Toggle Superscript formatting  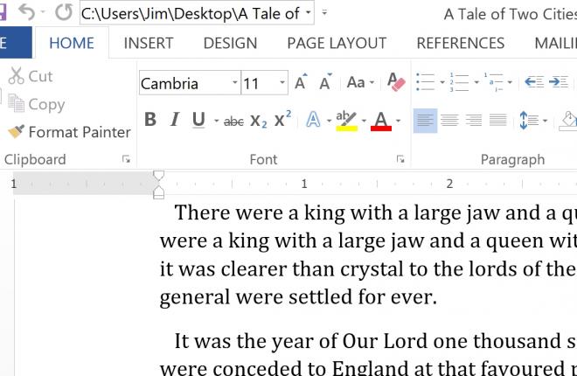click(282, 119)
